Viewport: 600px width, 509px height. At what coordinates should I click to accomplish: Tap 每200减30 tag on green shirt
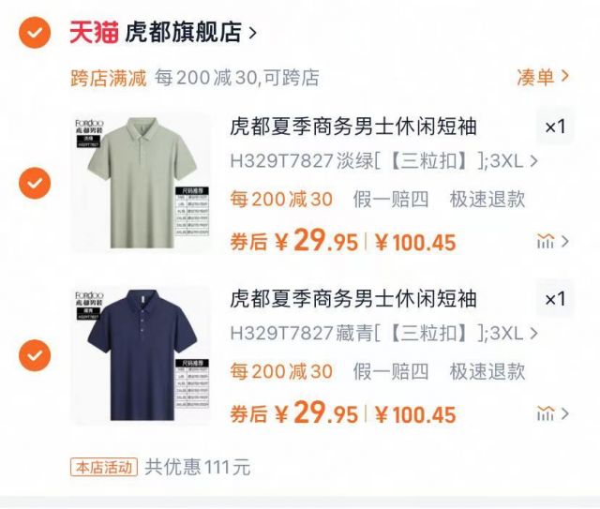[x=281, y=200]
